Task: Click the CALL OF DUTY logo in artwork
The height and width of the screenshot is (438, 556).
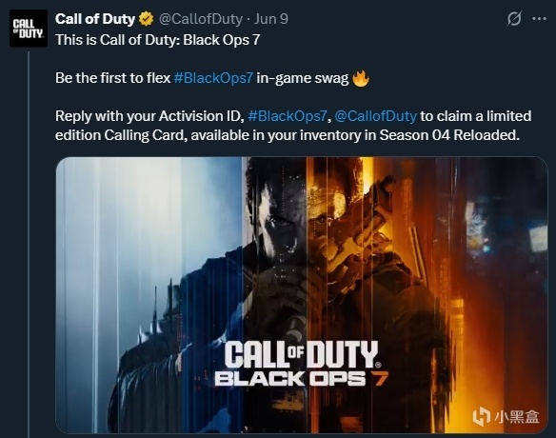Action: click(302, 354)
